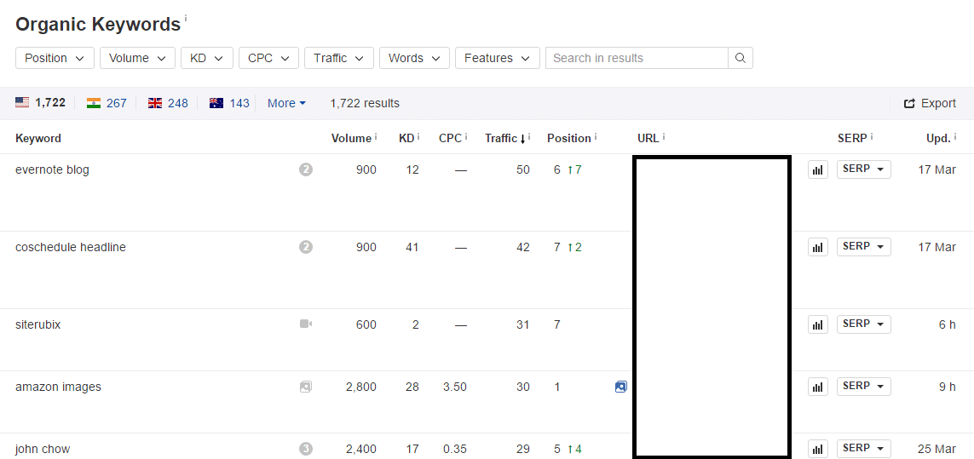Screen dimensions: 974x459
Task: Sort by Volume column header
Action: [x=351, y=138]
